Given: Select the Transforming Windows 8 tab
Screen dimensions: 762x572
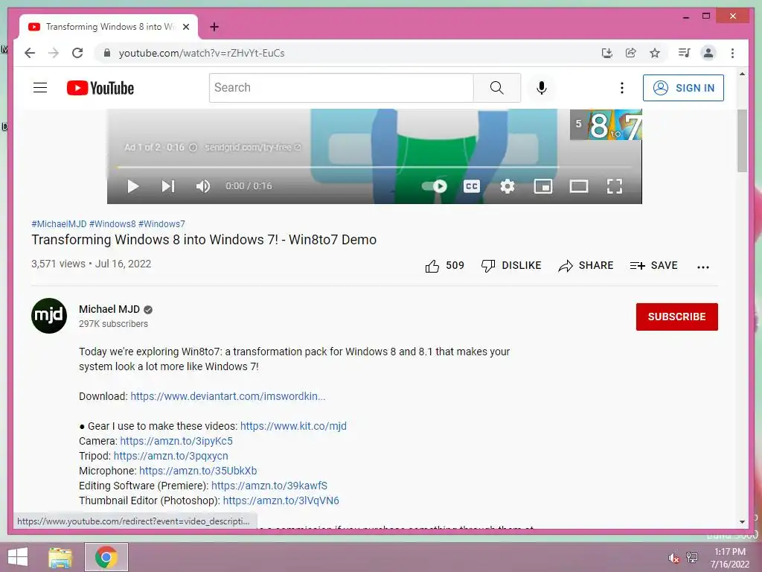Looking at the screenshot, I should point(109,28).
